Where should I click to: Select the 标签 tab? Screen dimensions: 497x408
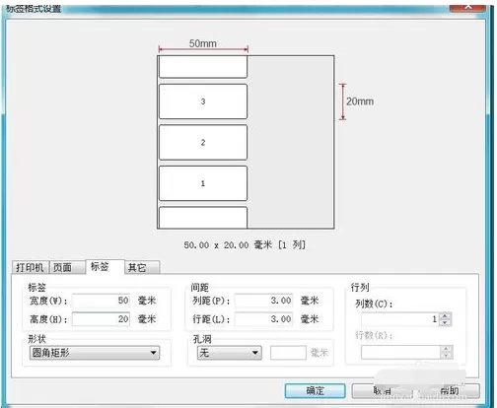pos(105,266)
